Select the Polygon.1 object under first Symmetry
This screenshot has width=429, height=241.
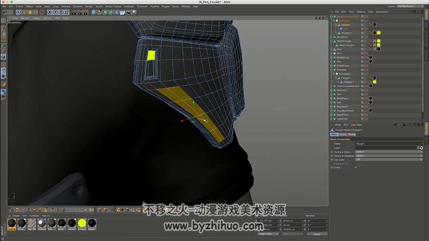click(346, 33)
